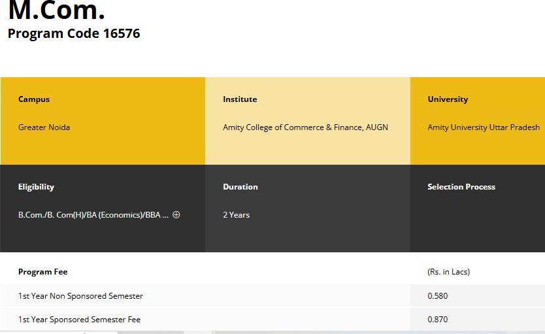Click the Institute heading
The height and width of the screenshot is (334, 545).
click(240, 99)
